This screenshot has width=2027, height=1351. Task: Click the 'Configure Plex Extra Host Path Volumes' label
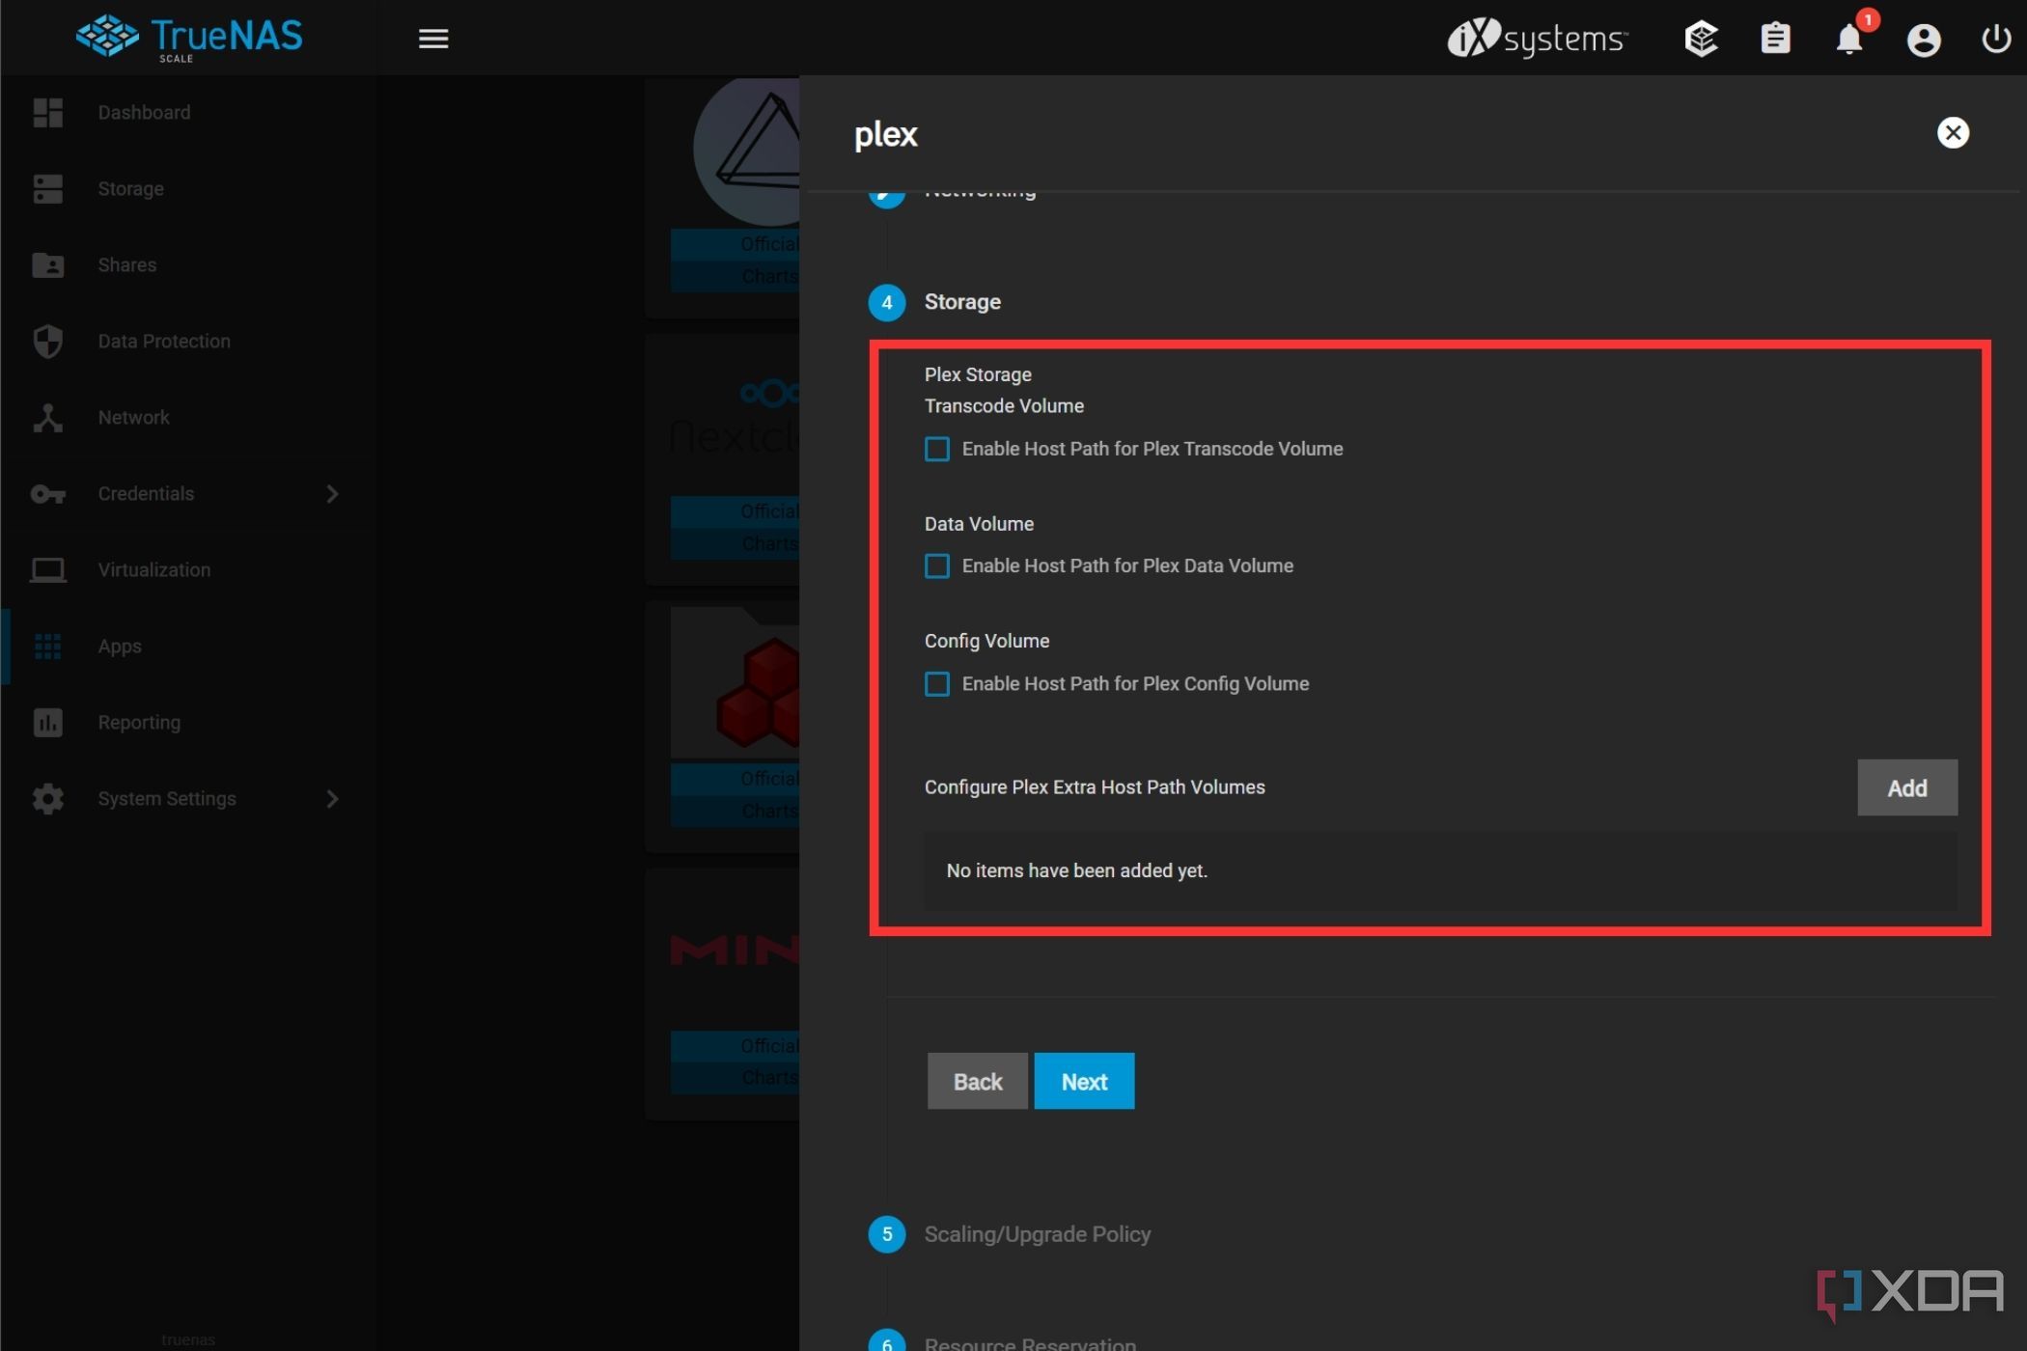pyautogui.click(x=1095, y=786)
